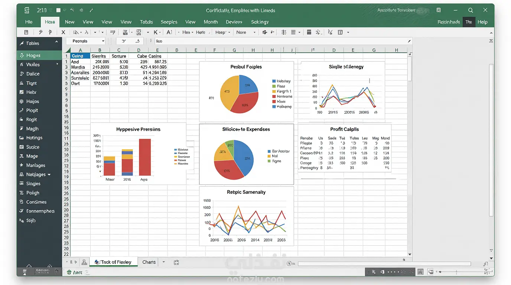Image resolution: width=511 pixels, height=285 pixels.
Task: Click the A text icon in ribbon
Action: tap(169, 32)
